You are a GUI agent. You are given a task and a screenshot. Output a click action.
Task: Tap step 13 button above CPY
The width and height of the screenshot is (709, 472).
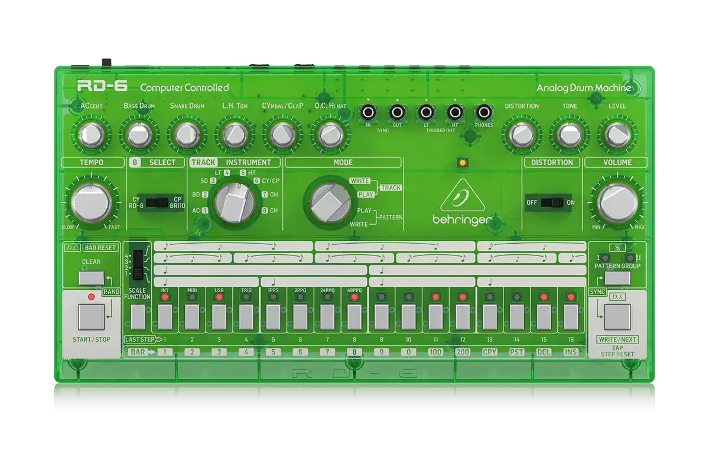pyautogui.click(x=490, y=317)
